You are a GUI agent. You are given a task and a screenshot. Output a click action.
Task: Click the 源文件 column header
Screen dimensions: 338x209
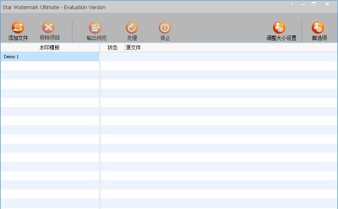[x=134, y=47]
